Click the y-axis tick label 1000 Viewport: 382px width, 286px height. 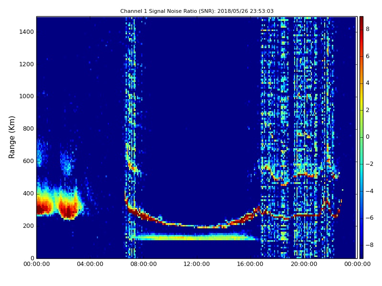point(26,96)
